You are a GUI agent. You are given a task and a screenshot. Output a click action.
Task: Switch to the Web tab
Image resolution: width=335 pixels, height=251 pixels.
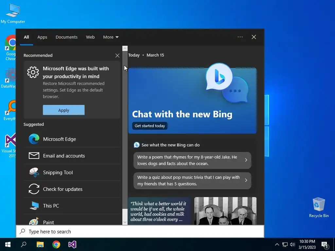coord(90,37)
